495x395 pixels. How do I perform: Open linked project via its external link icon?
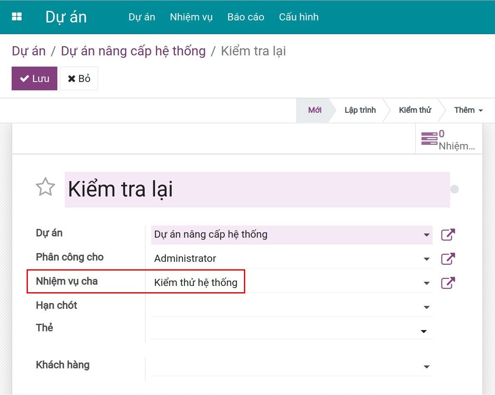click(x=447, y=234)
